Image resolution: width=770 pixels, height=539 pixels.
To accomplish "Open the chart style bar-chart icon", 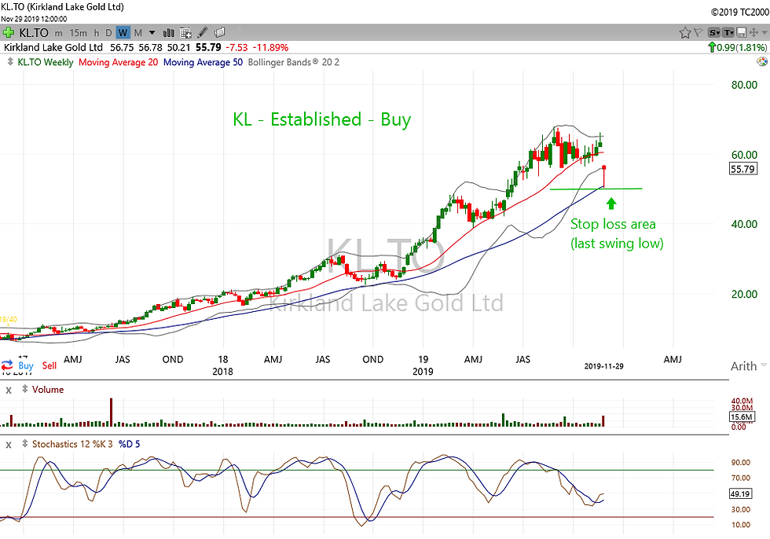I will coord(168,33).
